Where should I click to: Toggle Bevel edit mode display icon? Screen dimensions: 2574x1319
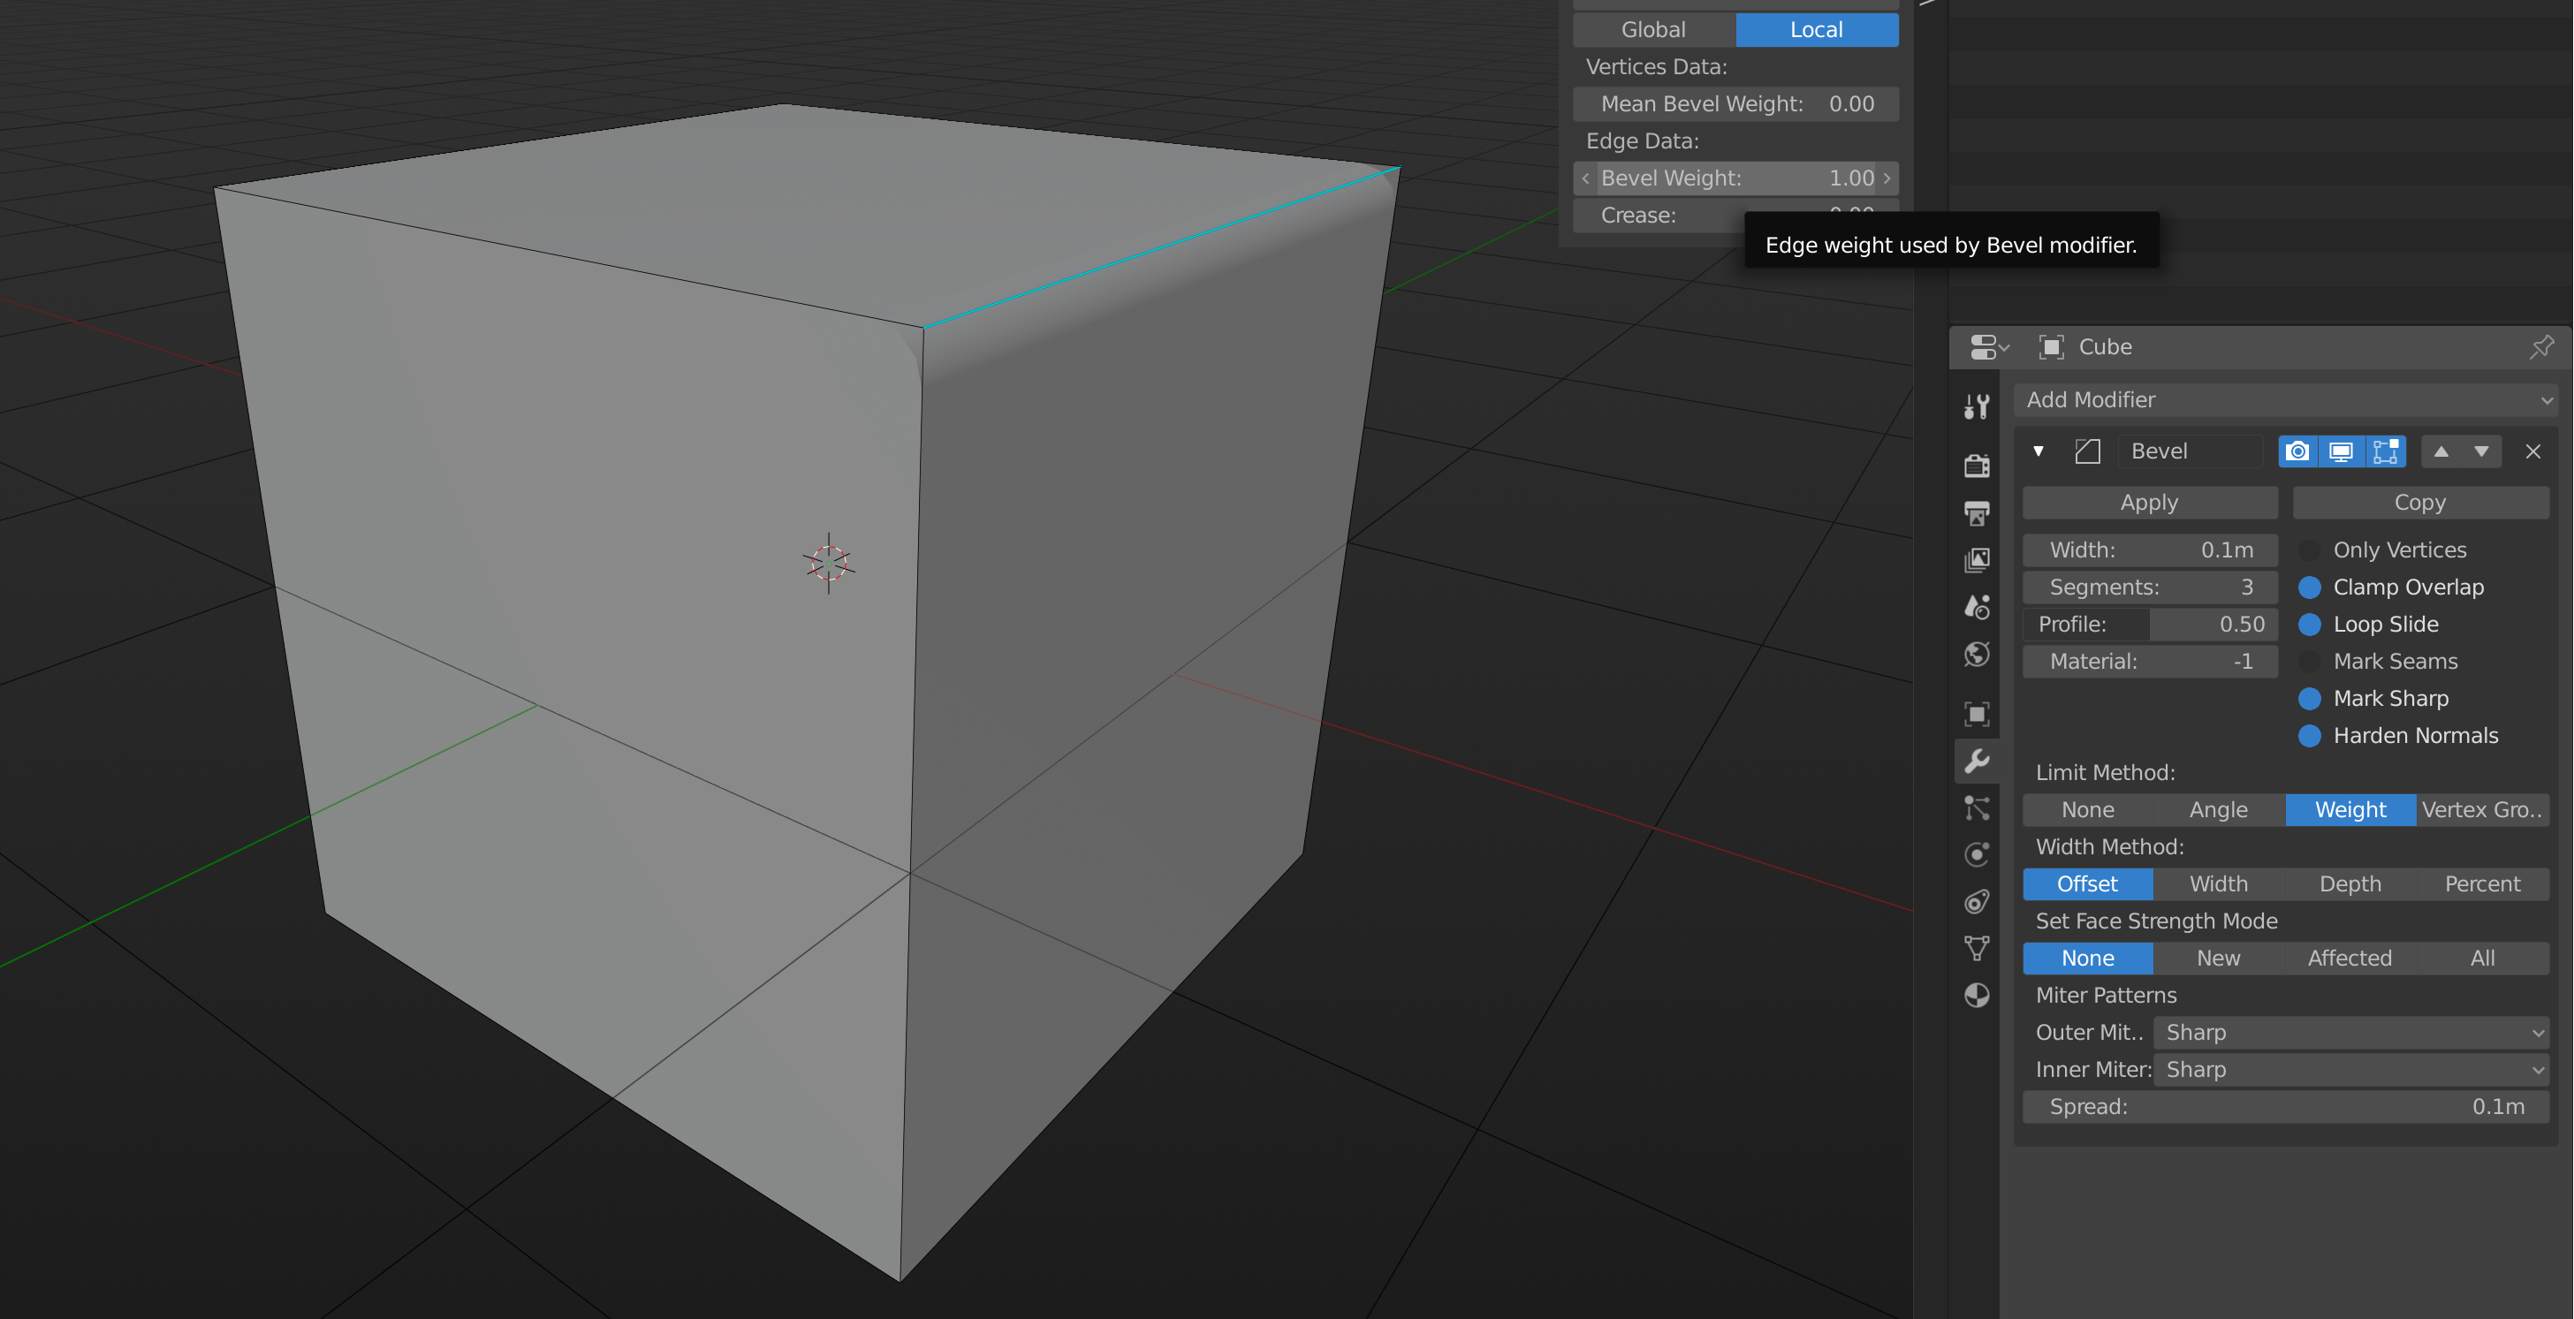click(2384, 451)
